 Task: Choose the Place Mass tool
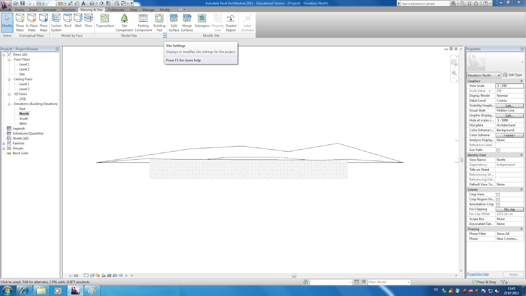pyautogui.click(x=44, y=23)
